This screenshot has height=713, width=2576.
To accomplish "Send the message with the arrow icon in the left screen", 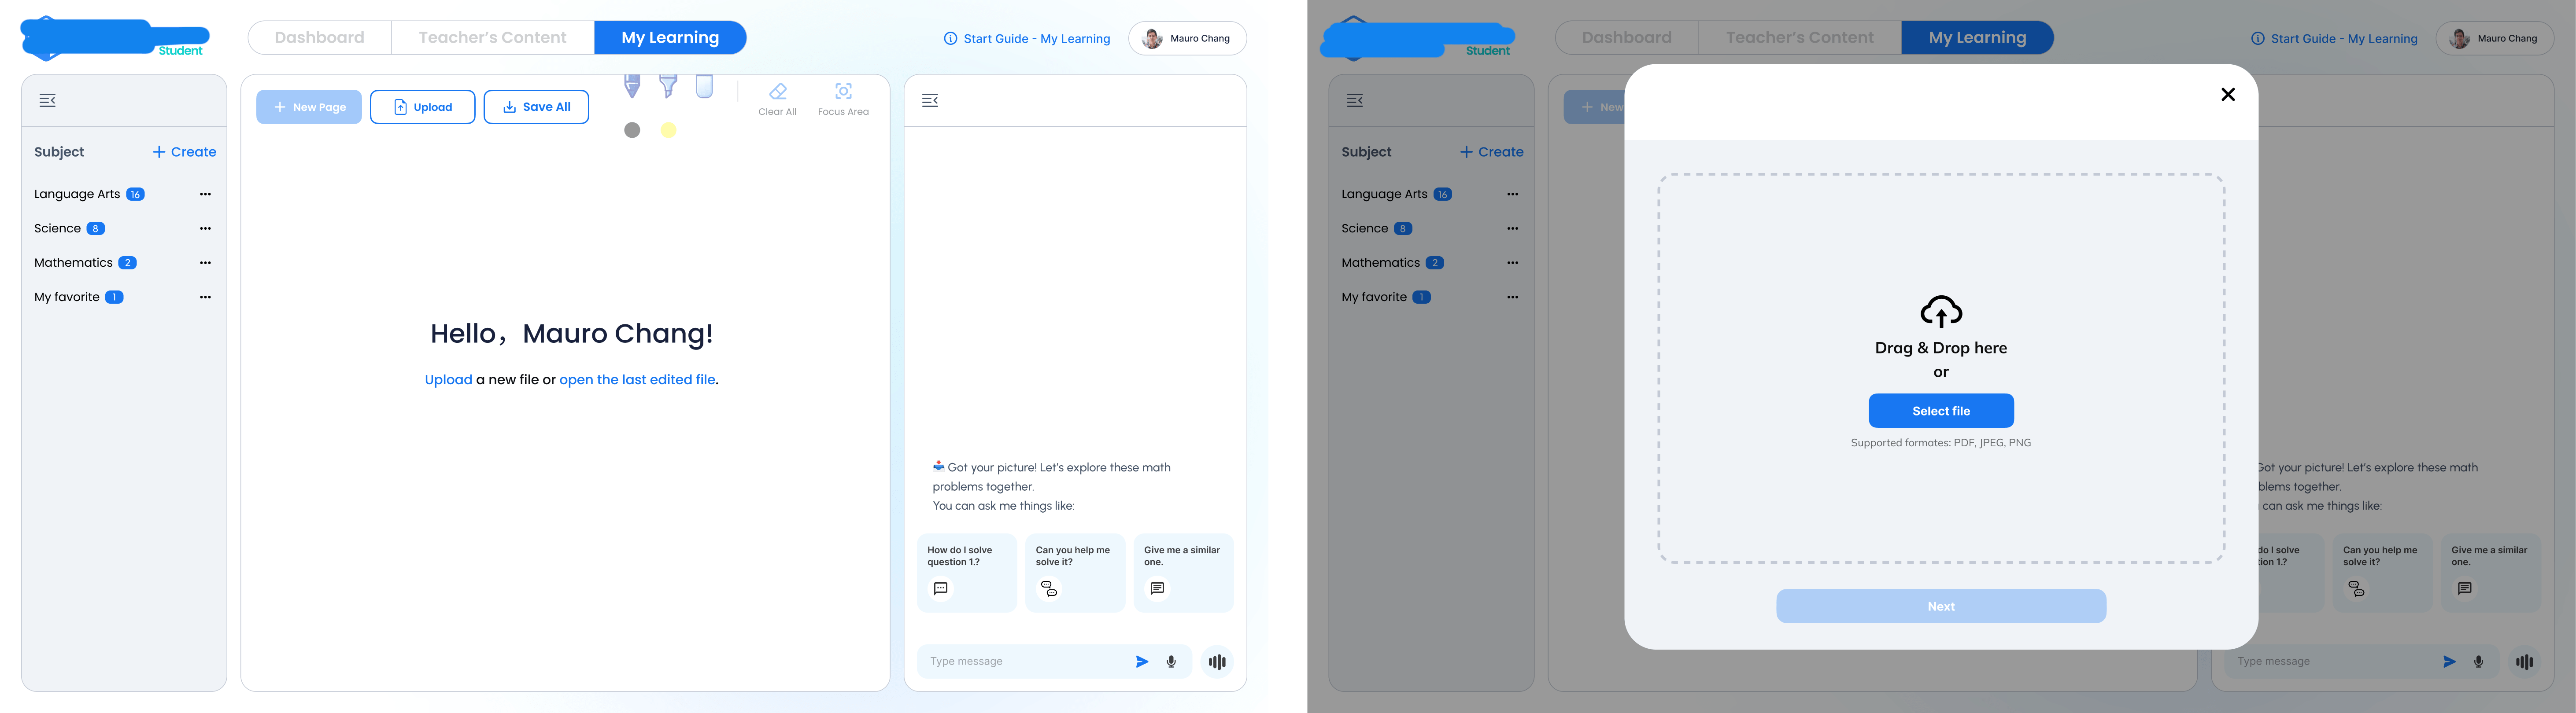I will pyautogui.click(x=1142, y=661).
